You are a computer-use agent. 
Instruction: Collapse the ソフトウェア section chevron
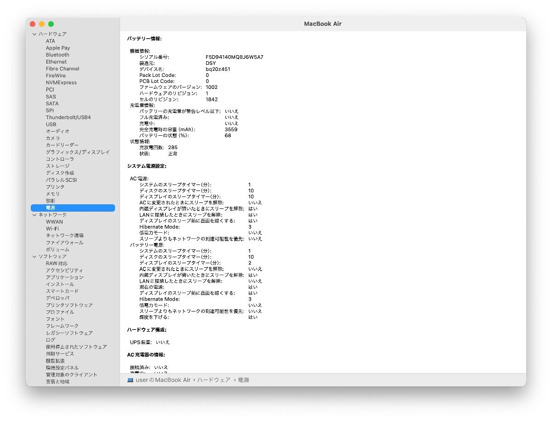(34, 256)
